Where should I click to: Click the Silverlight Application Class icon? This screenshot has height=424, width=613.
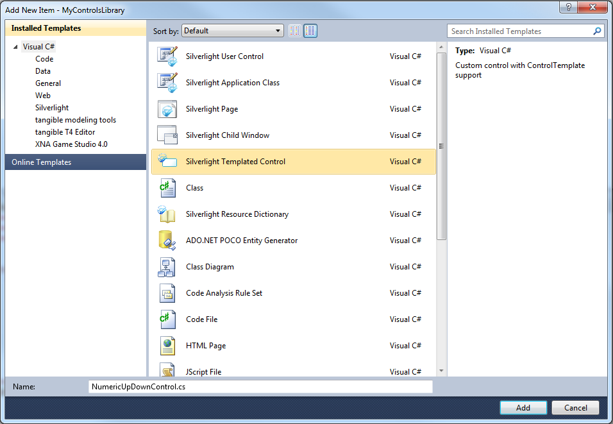click(x=167, y=83)
